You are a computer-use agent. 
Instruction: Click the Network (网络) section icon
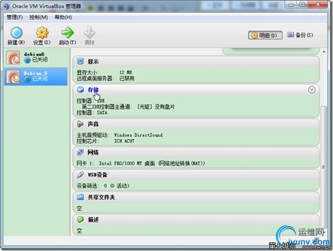(x=80, y=152)
